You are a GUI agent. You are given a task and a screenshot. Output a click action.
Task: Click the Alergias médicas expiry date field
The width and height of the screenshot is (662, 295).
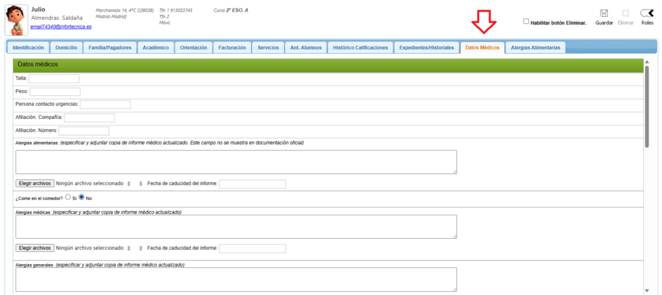pyautogui.click(x=252, y=249)
